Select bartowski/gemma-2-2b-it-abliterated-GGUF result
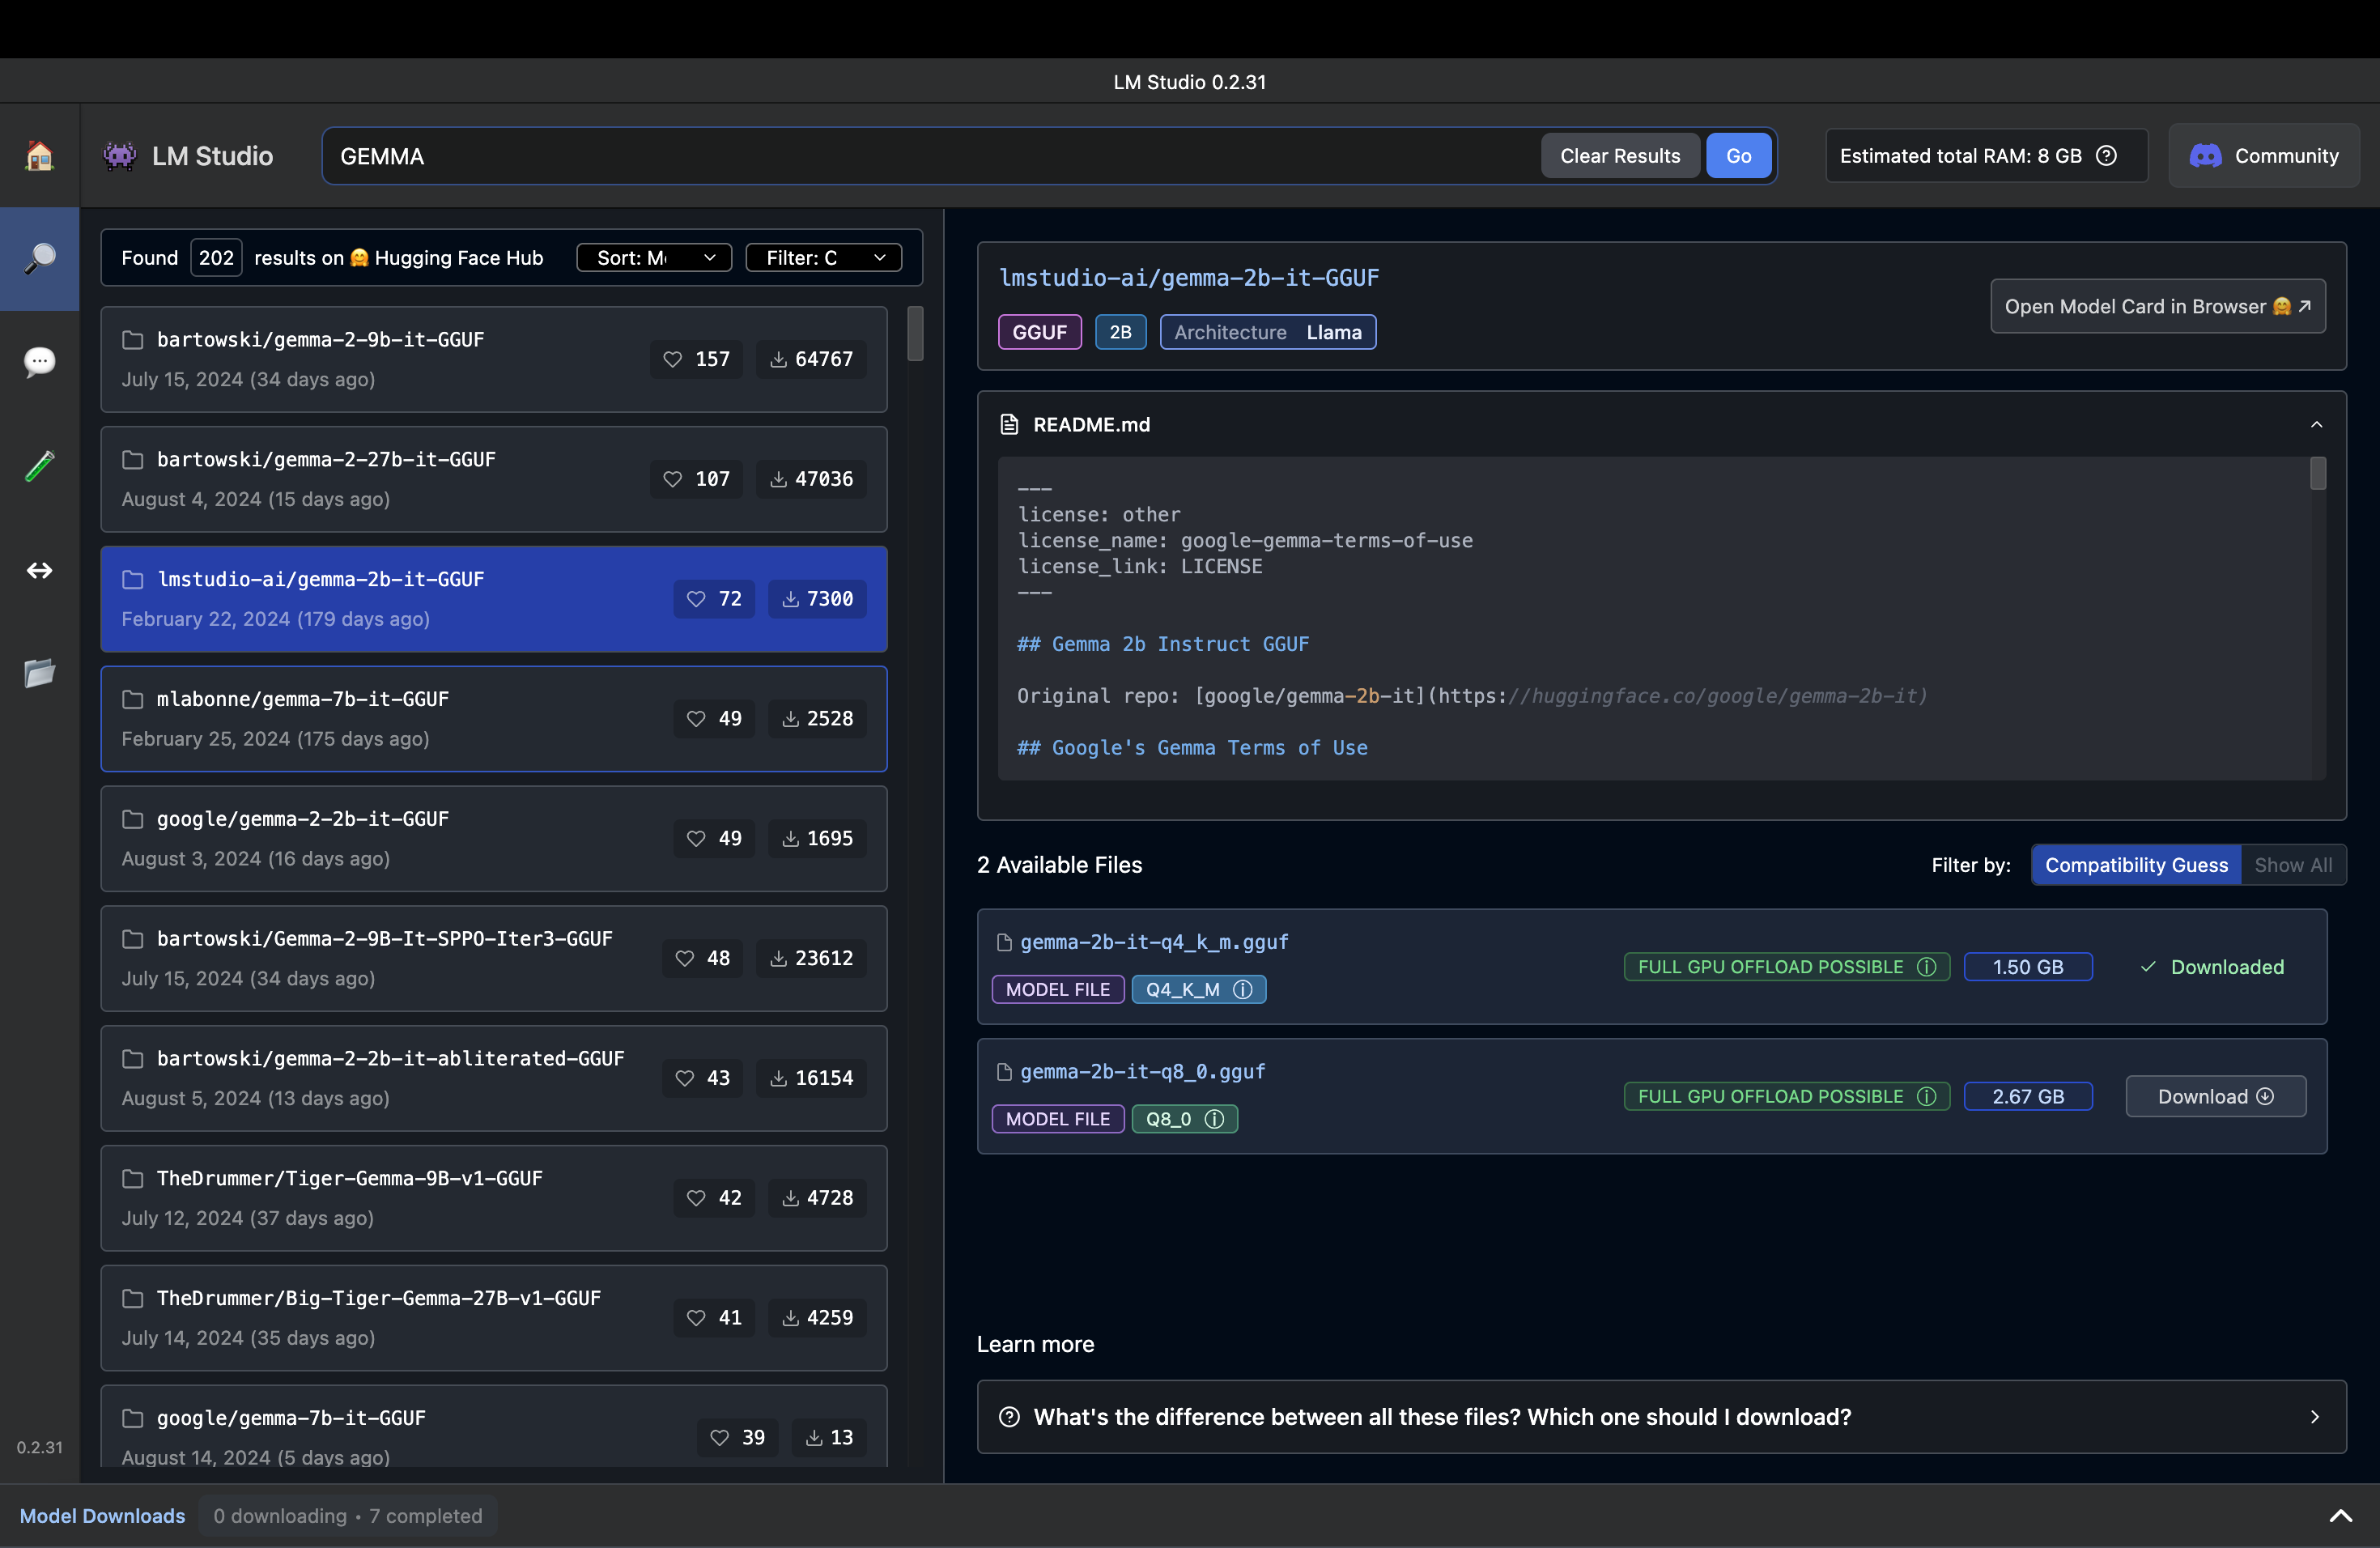The width and height of the screenshot is (2380, 1548). [x=494, y=1078]
